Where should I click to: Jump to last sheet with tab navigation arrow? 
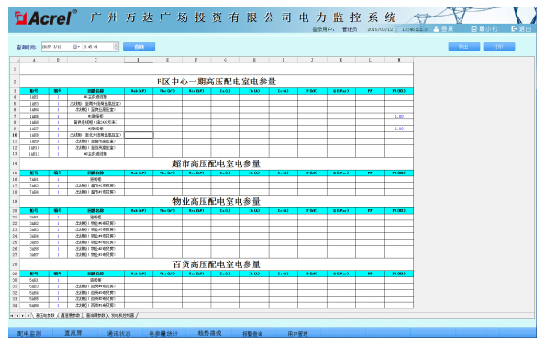[28, 316]
